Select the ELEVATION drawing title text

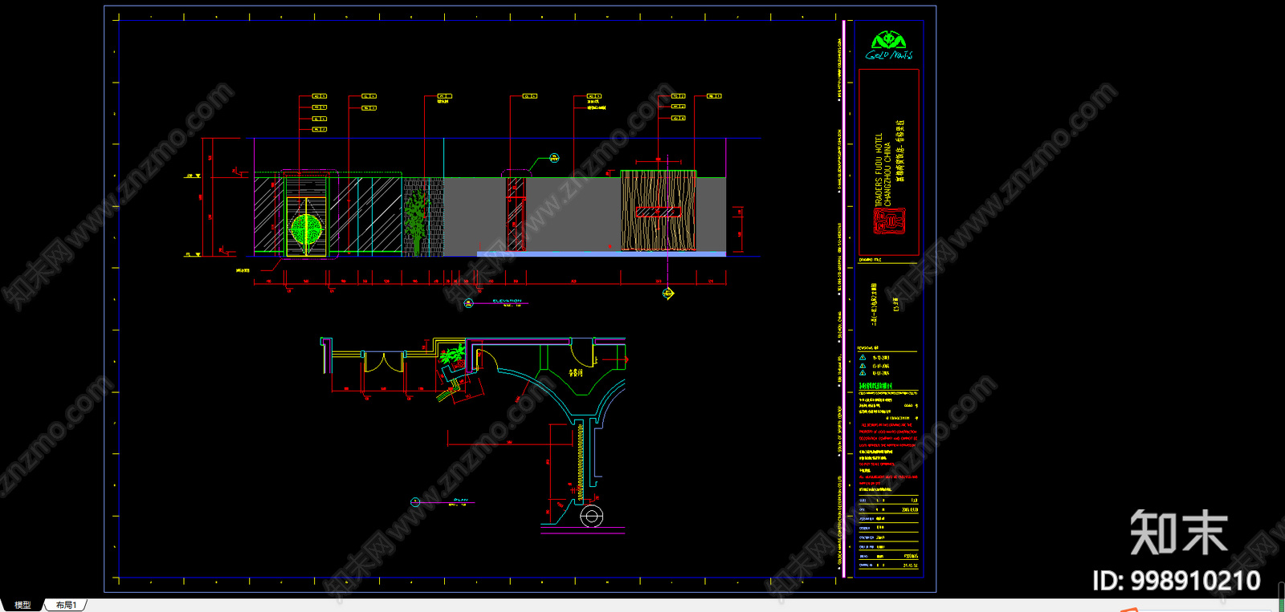507,301
